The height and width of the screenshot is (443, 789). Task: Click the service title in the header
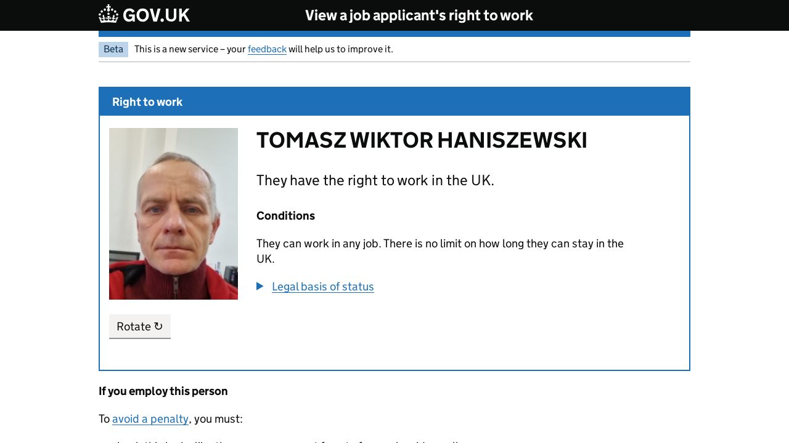[x=419, y=15]
